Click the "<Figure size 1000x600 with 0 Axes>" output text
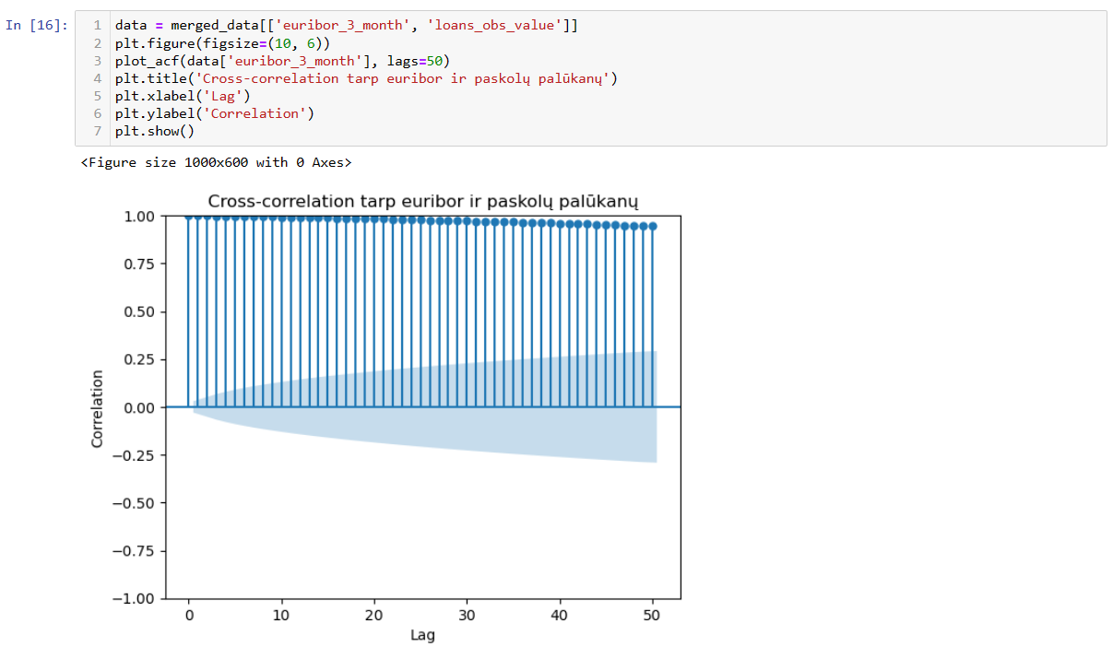 point(217,163)
